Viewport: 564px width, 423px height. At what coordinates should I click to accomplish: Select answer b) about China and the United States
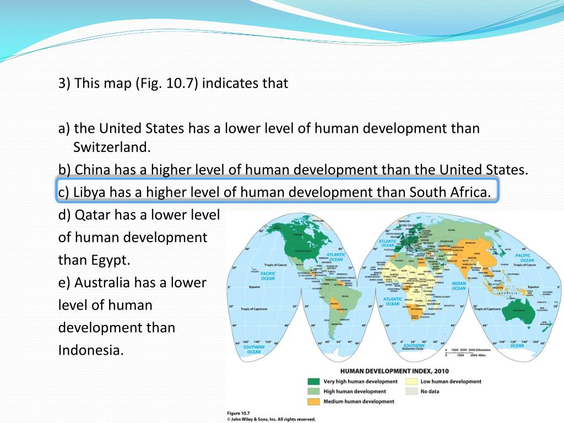pyautogui.click(x=293, y=170)
